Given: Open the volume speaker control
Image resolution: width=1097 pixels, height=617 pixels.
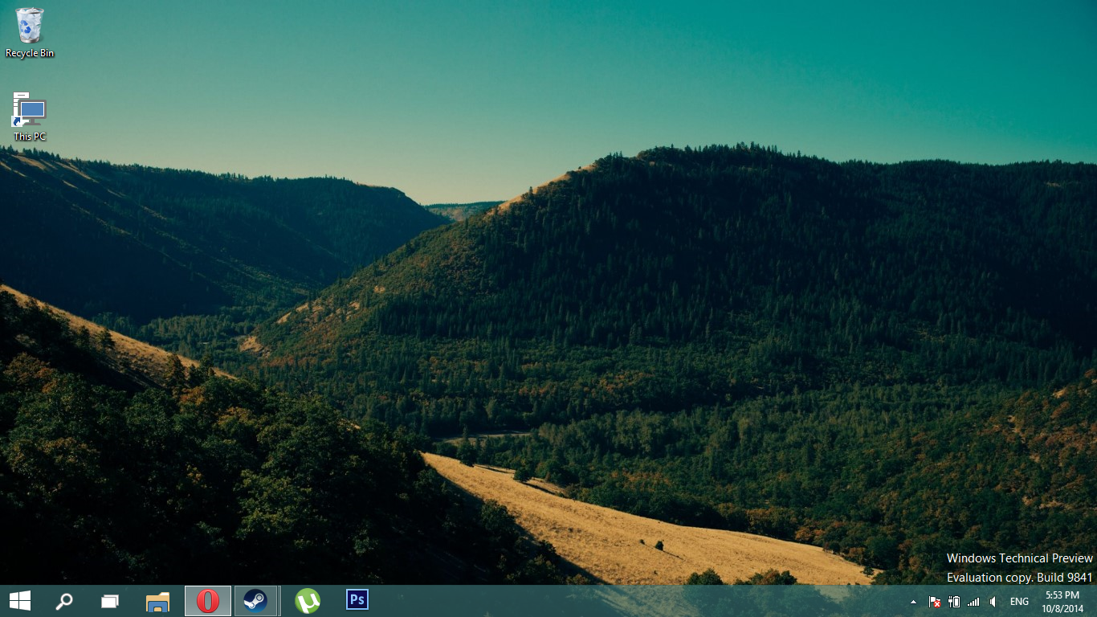Looking at the screenshot, I should 993,602.
